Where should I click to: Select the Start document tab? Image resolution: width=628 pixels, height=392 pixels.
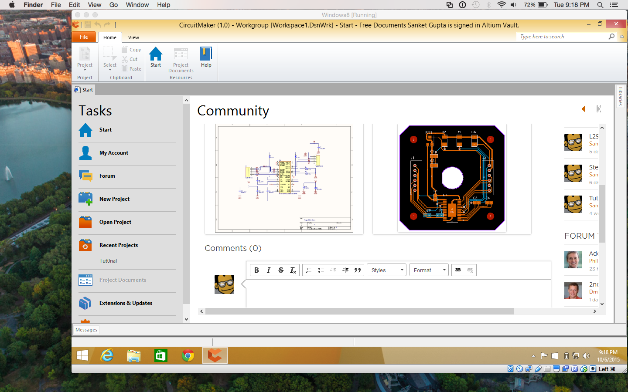coord(83,90)
